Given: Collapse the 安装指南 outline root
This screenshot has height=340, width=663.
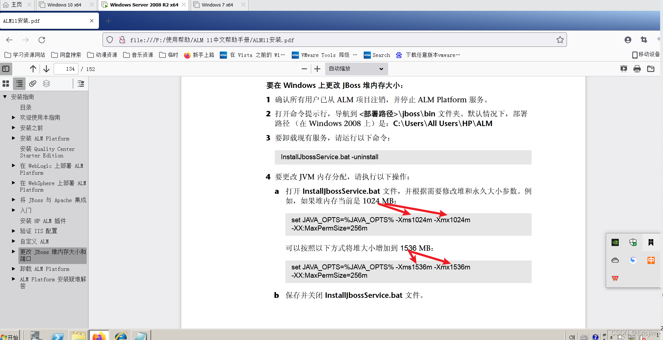Looking at the screenshot, I should point(5,97).
